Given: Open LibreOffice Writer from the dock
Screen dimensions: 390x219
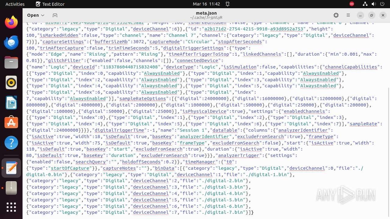Looking at the screenshot, I should [11, 103].
